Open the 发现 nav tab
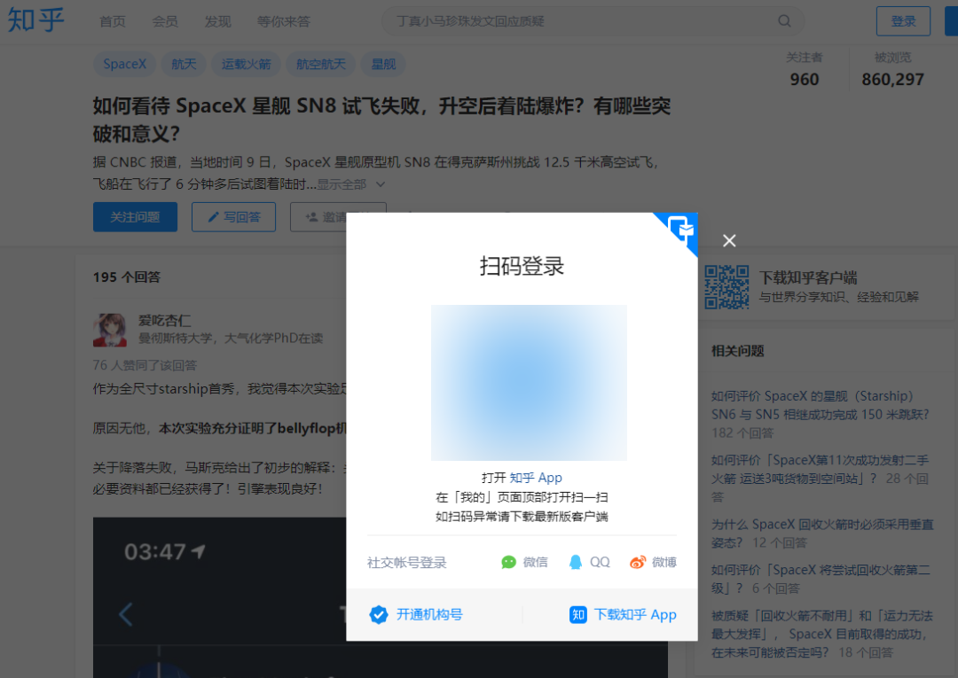958x678 pixels. 217,21
